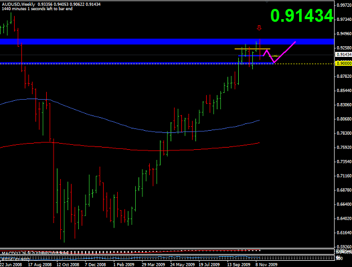
Task: Click the 1 Feb 2009 date label
Action: click(124, 265)
